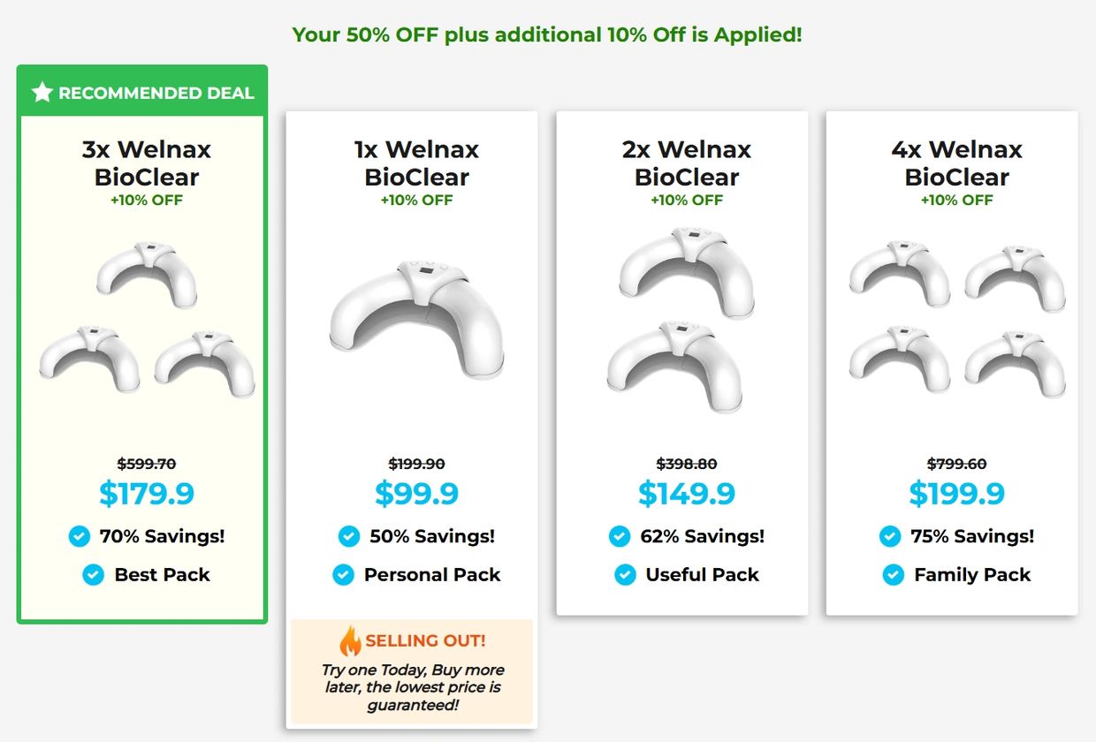Click the checkmark icon beside Useful Pack
The width and height of the screenshot is (1096, 742).
coord(625,575)
